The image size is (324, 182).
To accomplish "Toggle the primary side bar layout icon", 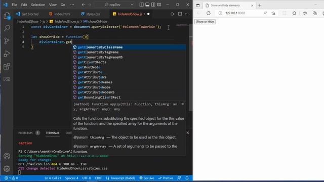I will point(141,5).
